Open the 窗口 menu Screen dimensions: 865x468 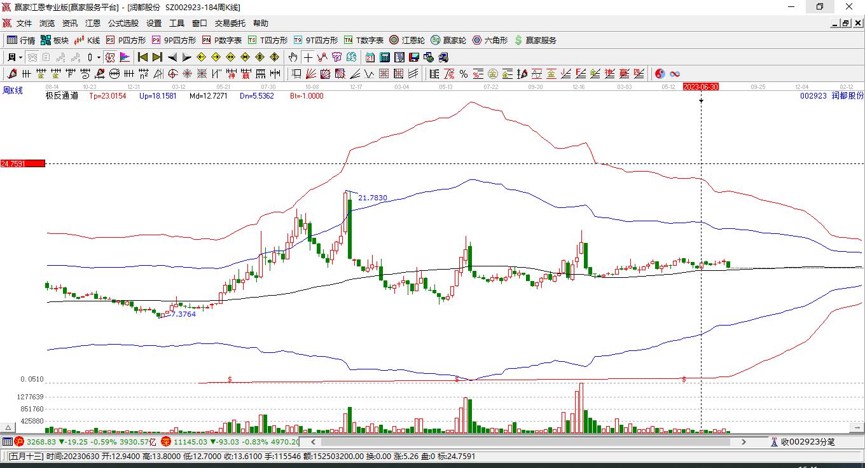pos(200,24)
